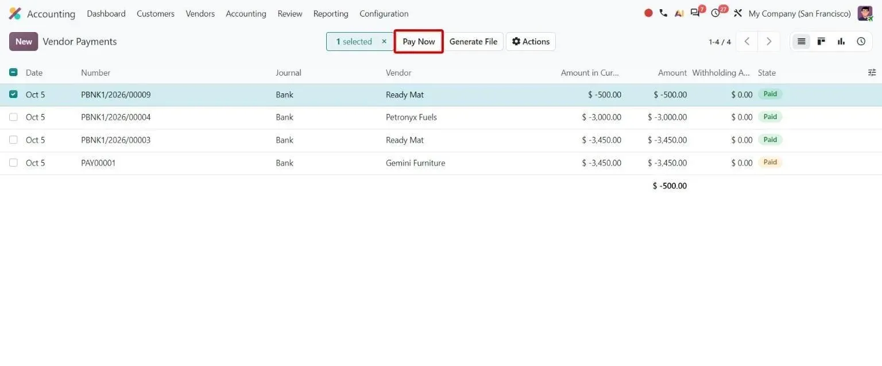Sort by the Vendor column header
Screen dimensions: 882x366
(399, 73)
